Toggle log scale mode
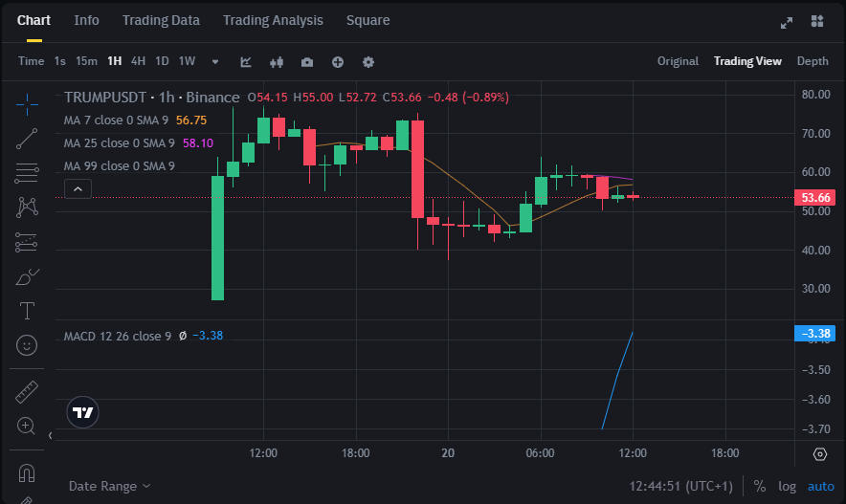Image resolution: width=846 pixels, height=504 pixels. click(x=787, y=486)
